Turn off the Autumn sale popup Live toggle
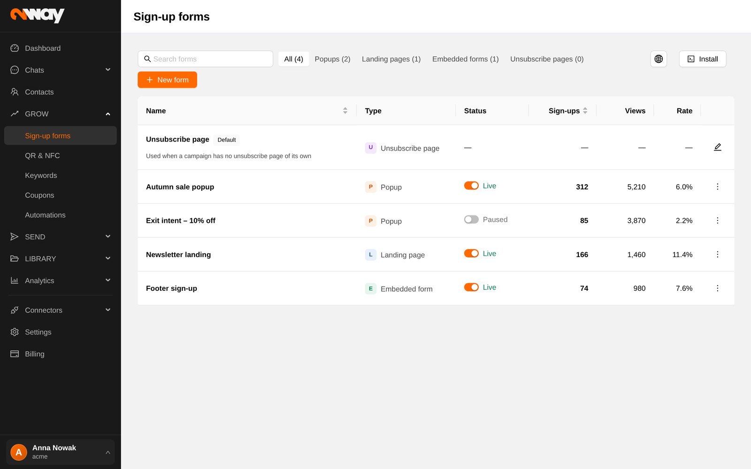 [471, 186]
